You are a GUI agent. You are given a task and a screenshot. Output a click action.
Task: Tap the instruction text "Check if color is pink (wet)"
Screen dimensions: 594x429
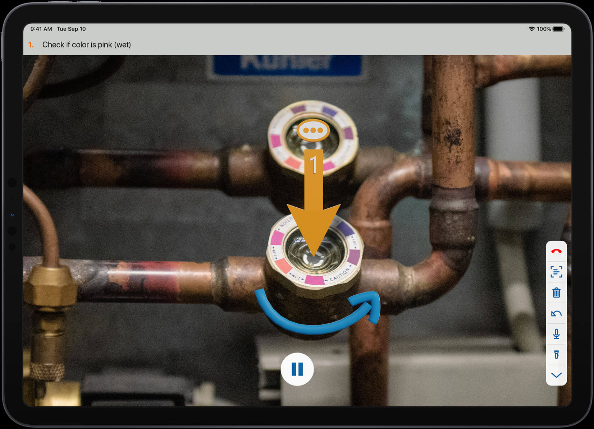86,45
